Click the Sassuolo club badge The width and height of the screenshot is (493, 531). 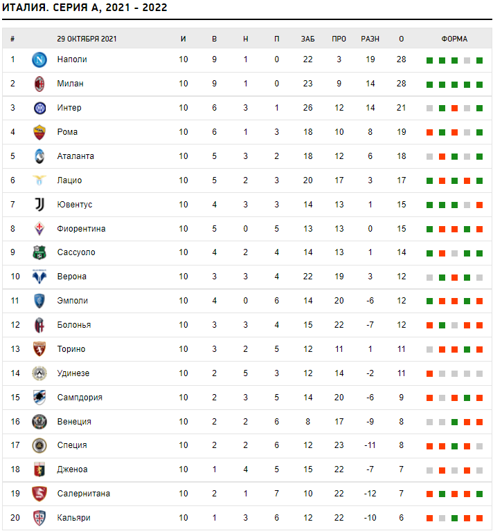39,252
